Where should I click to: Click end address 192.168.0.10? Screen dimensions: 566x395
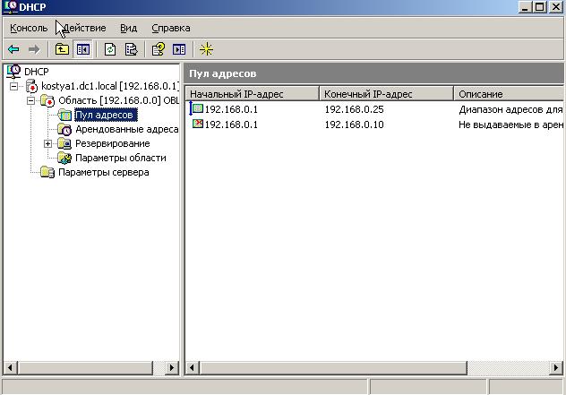tap(354, 125)
